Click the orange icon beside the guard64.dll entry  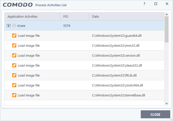pyautogui.click(x=14, y=36)
